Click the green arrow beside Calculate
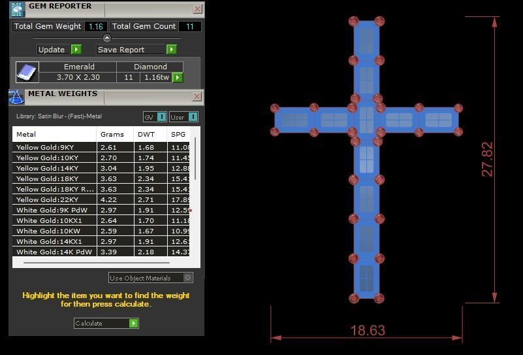The image size is (523, 355). coord(133,323)
